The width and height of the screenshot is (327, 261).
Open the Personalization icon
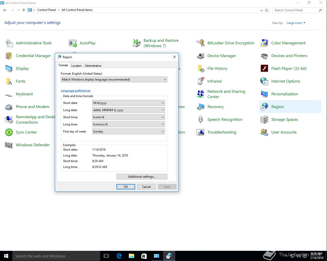tap(264, 94)
